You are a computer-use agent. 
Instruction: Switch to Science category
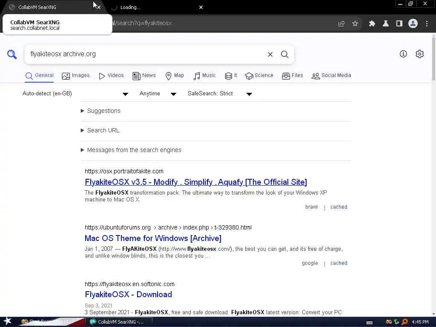(259, 76)
